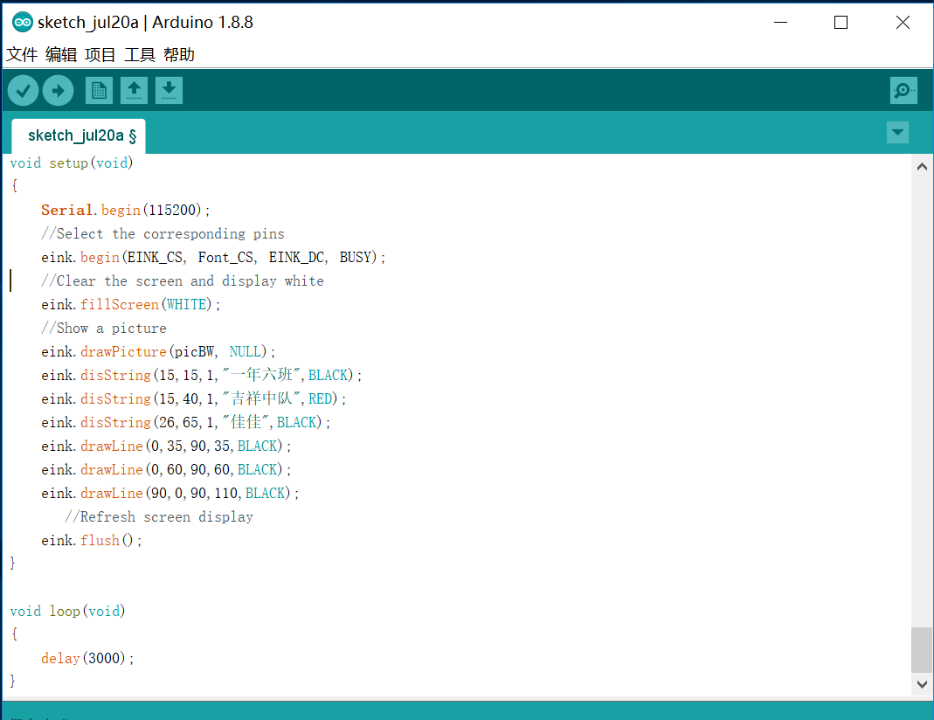Click the Arduino logo in the title bar
Image resolution: width=934 pixels, height=720 pixels.
23,23
